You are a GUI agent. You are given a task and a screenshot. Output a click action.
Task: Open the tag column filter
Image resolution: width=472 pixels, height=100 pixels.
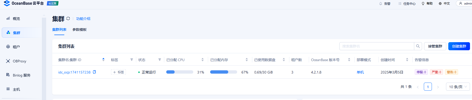tap(131, 60)
